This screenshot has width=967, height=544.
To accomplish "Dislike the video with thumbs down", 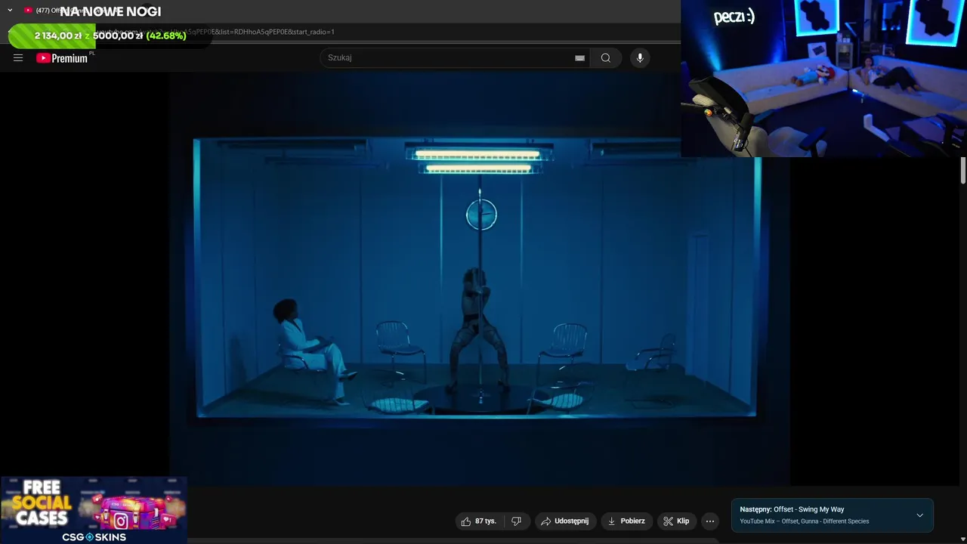I will (x=517, y=521).
